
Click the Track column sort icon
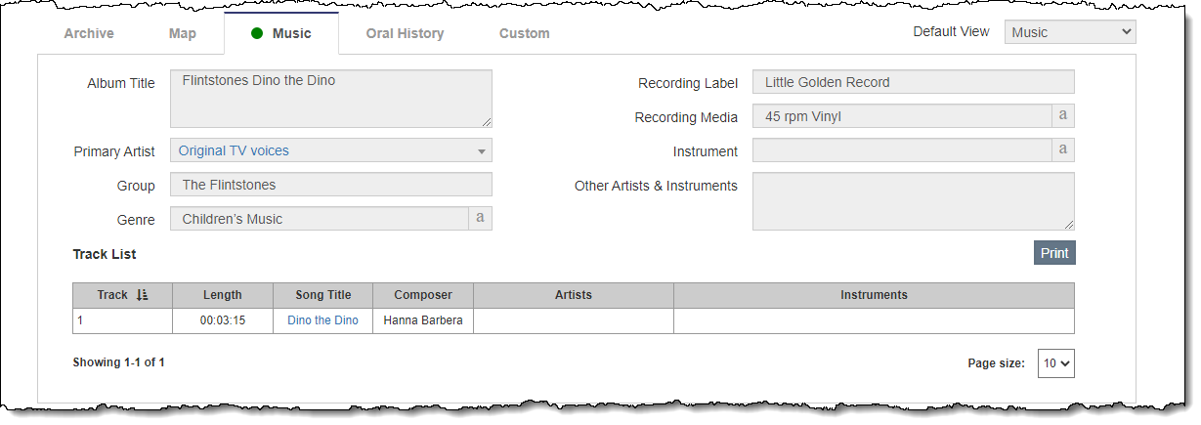click(x=143, y=295)
